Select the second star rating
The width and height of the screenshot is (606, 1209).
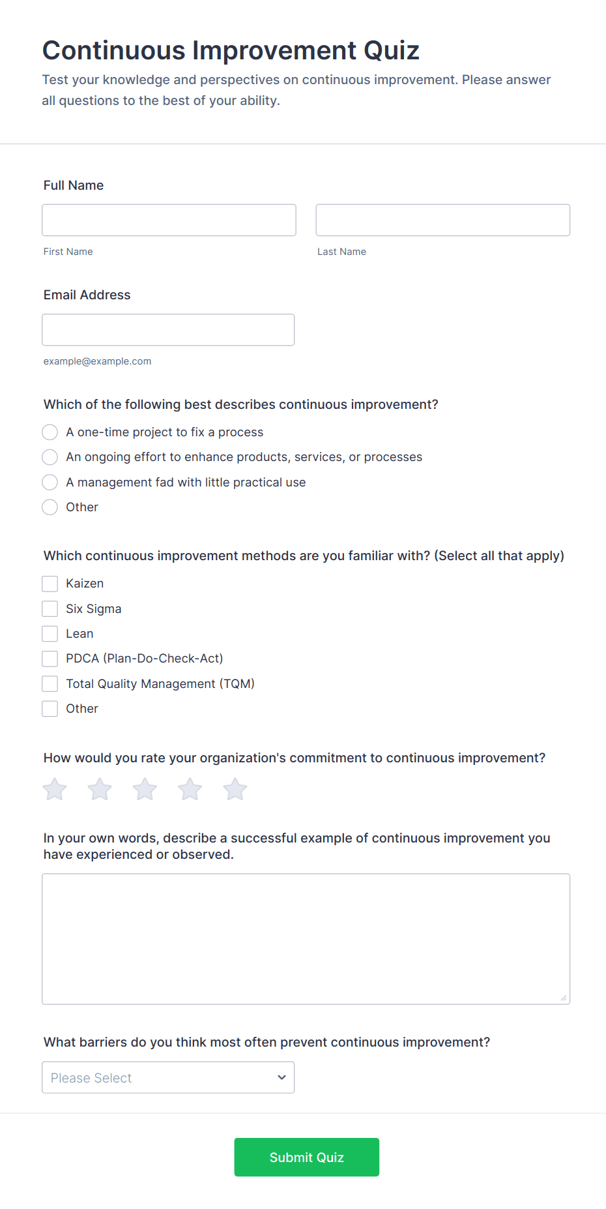click(100, 789)
